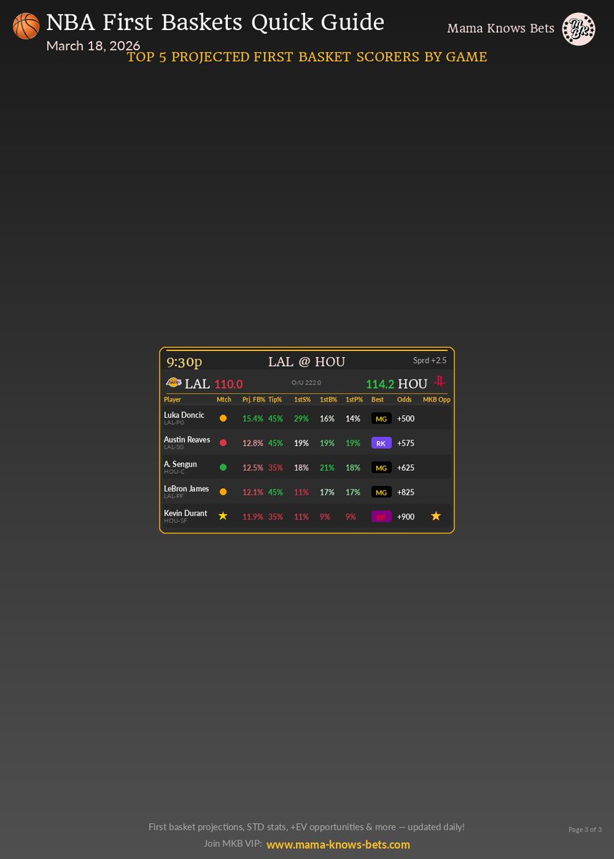Click Luka Doncic's 15.4% projected first basket
Viewport: 614px width, 859px height.
[254, 419]
